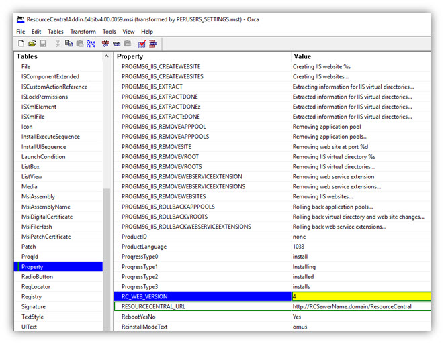The width and height of the screenshot is (444, 344).
Task: Select the ISXmlFile table
Action: 33,117
